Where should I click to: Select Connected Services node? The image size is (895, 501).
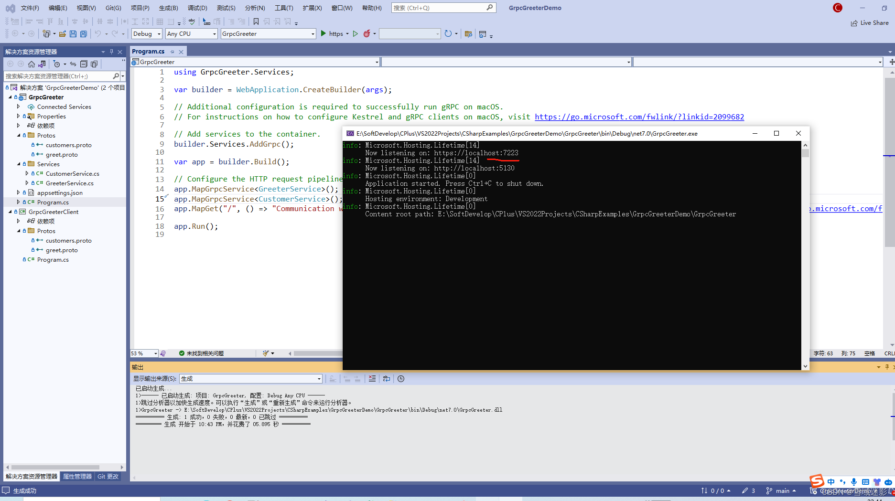(64, 107)
